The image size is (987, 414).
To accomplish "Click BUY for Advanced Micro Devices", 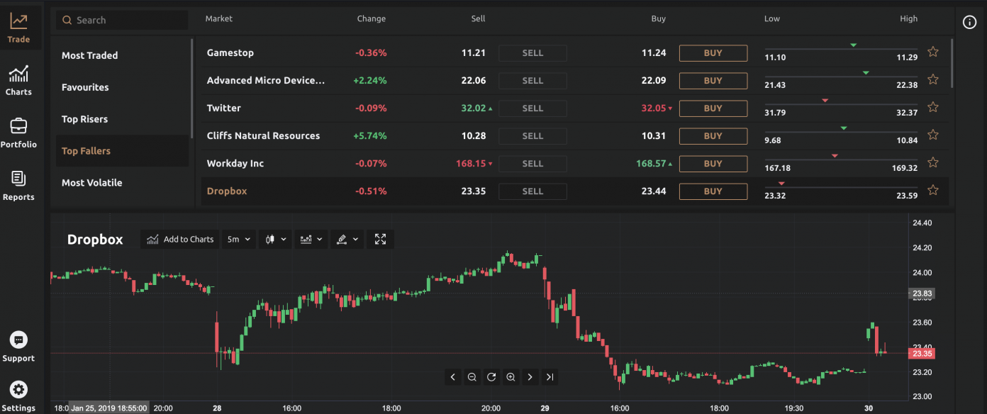I will coord(713,80).
